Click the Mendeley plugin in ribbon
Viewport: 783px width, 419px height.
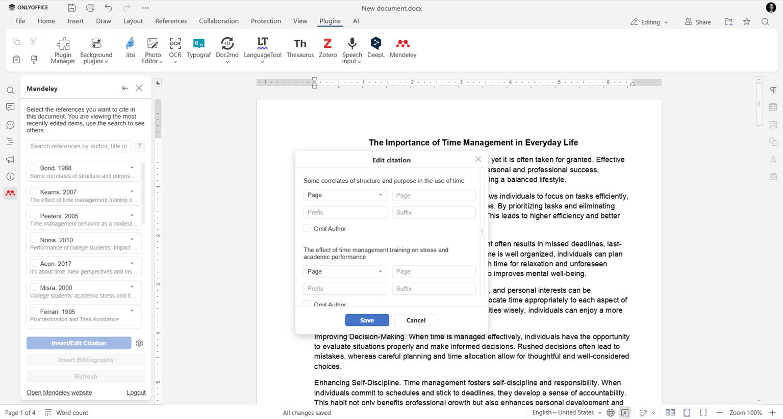(403, 48)
